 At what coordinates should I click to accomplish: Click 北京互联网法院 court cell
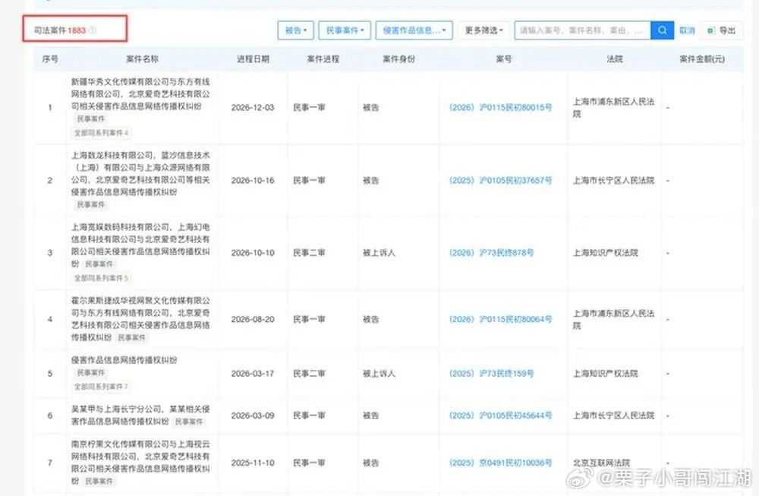tap(601, 463)
